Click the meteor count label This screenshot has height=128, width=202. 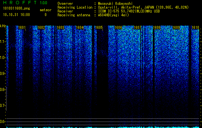(46, 10)
